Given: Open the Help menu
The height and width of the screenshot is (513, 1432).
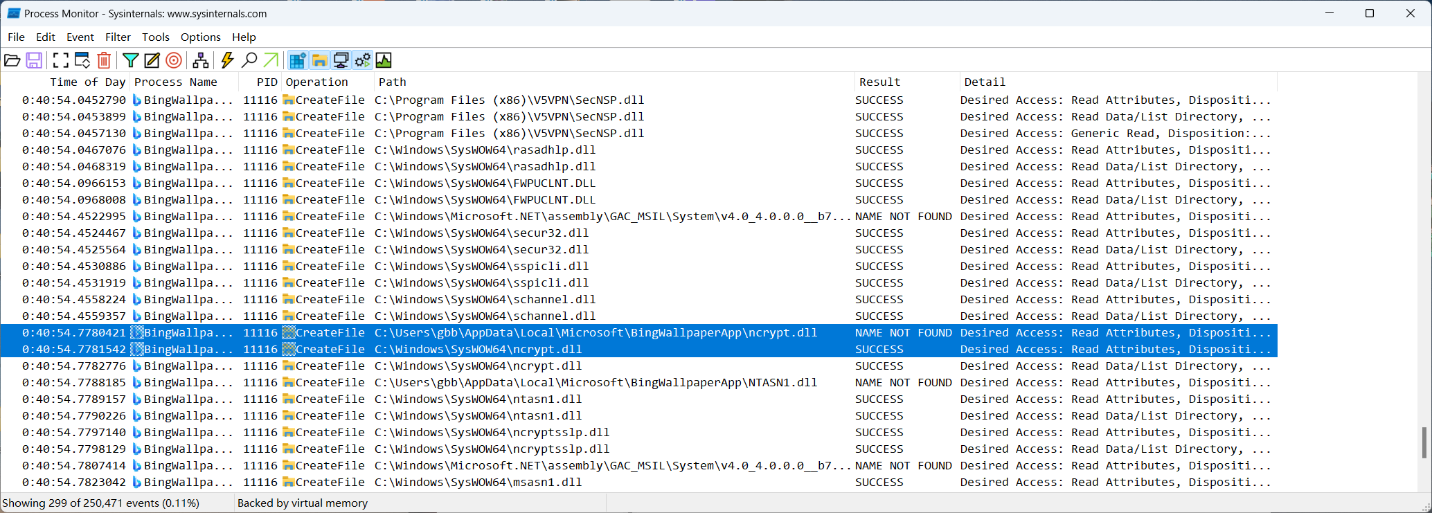Looking at the screenshot, I should (x=244, y=37).
